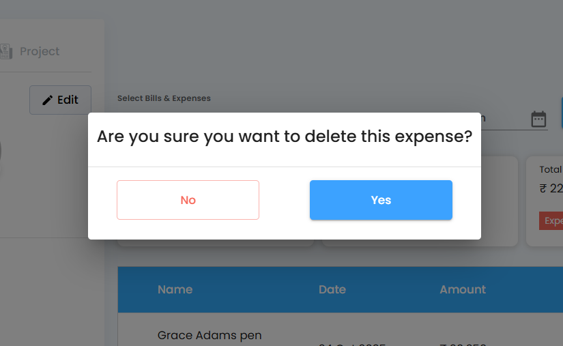This screenshot has height=346, width=563.
Task: Click the Date column header
Action: point(332,289)
